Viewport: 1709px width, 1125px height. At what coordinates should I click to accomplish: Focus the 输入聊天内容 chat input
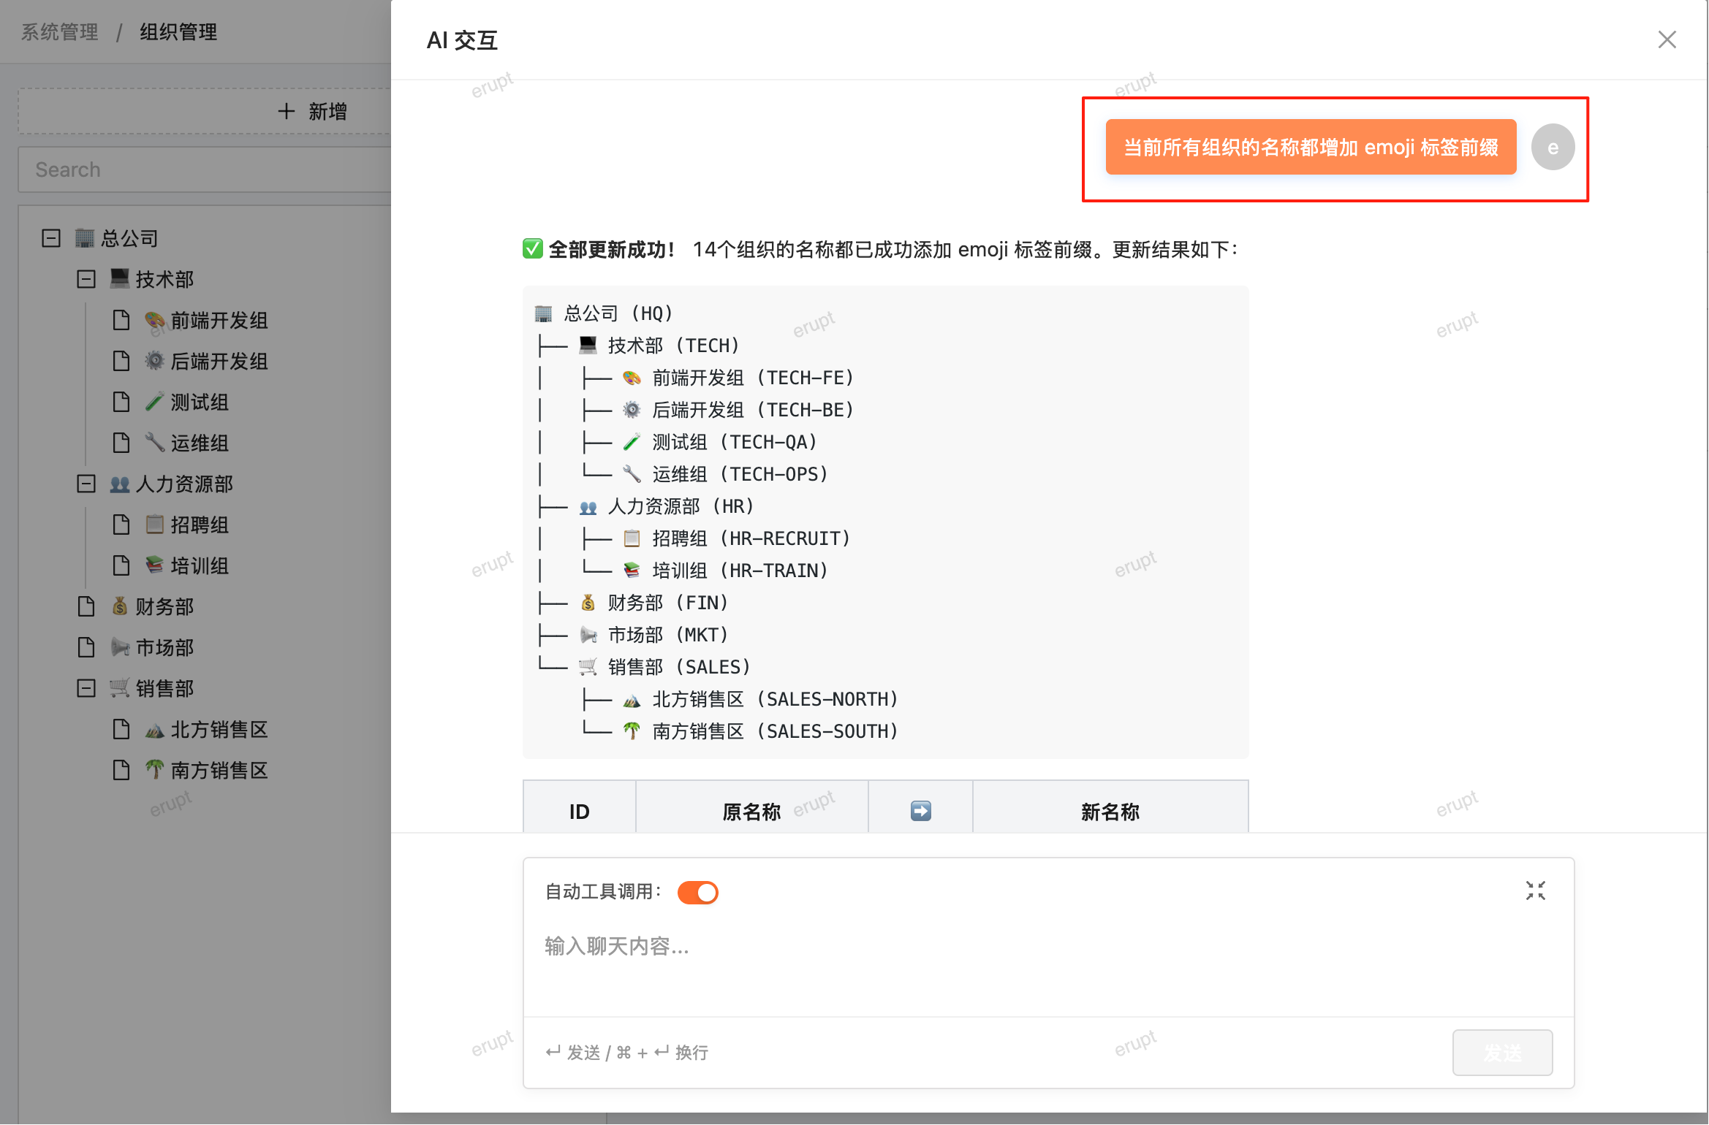[1048, 964]
